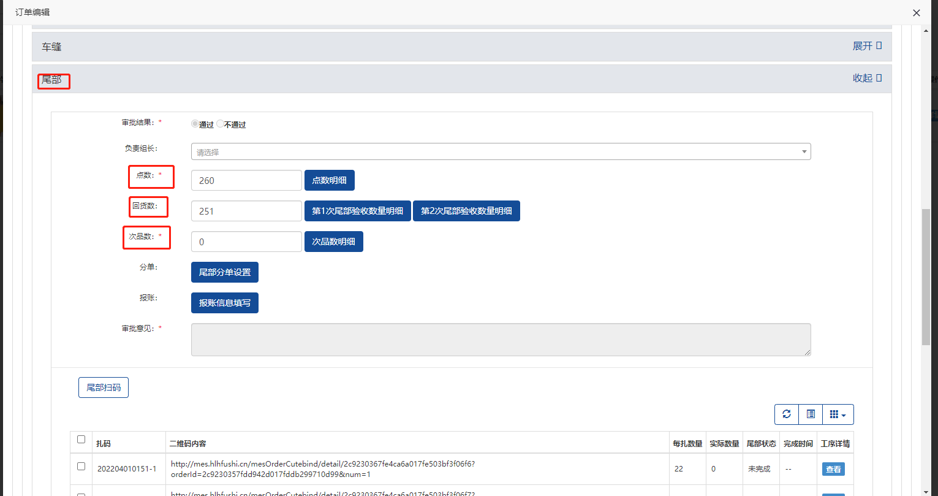Check the row 202204010151-1 checkbox
This screenshot has height=496, width=938.
81,467
